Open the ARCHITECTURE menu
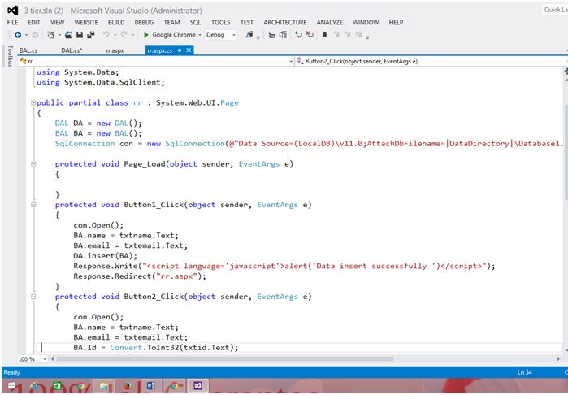Screen dimensions: 568x395 point(285,23)
